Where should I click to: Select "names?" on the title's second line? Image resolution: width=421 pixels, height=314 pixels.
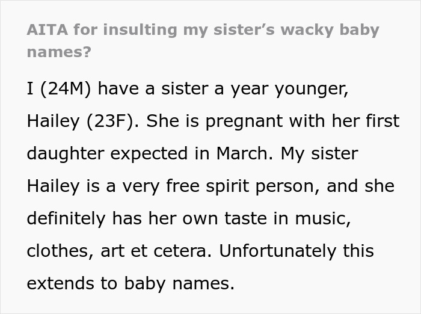[x=59, y=52]
